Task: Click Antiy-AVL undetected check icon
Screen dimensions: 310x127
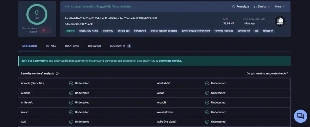Action: coord(71,103)
